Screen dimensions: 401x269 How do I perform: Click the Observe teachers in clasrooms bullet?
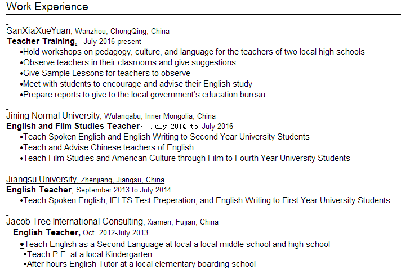pos(130,62)
